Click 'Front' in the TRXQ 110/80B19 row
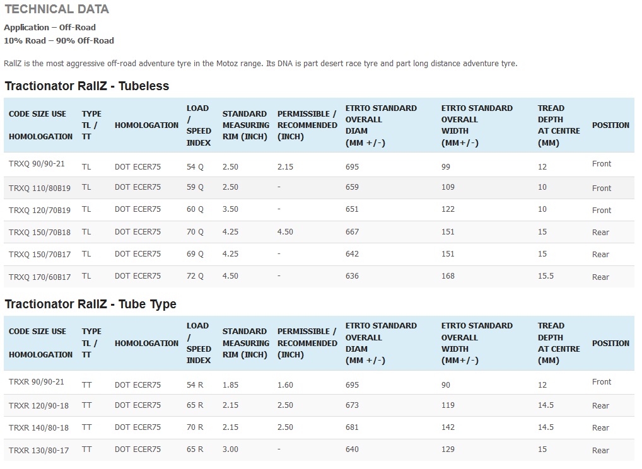Viewport: 642px width, 469px height. click(602, 188)
